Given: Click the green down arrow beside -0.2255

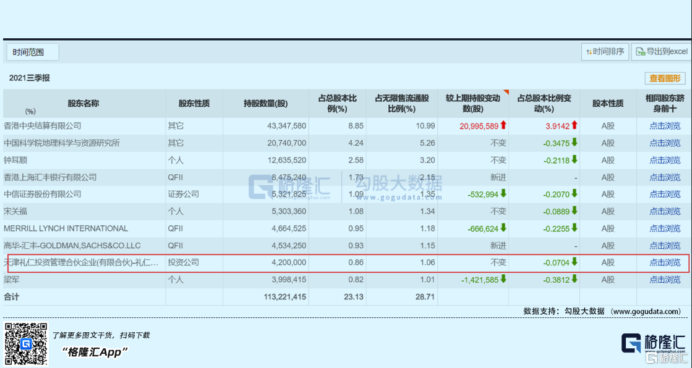Looking at the screenshot, I should click(x=574, y=228).
